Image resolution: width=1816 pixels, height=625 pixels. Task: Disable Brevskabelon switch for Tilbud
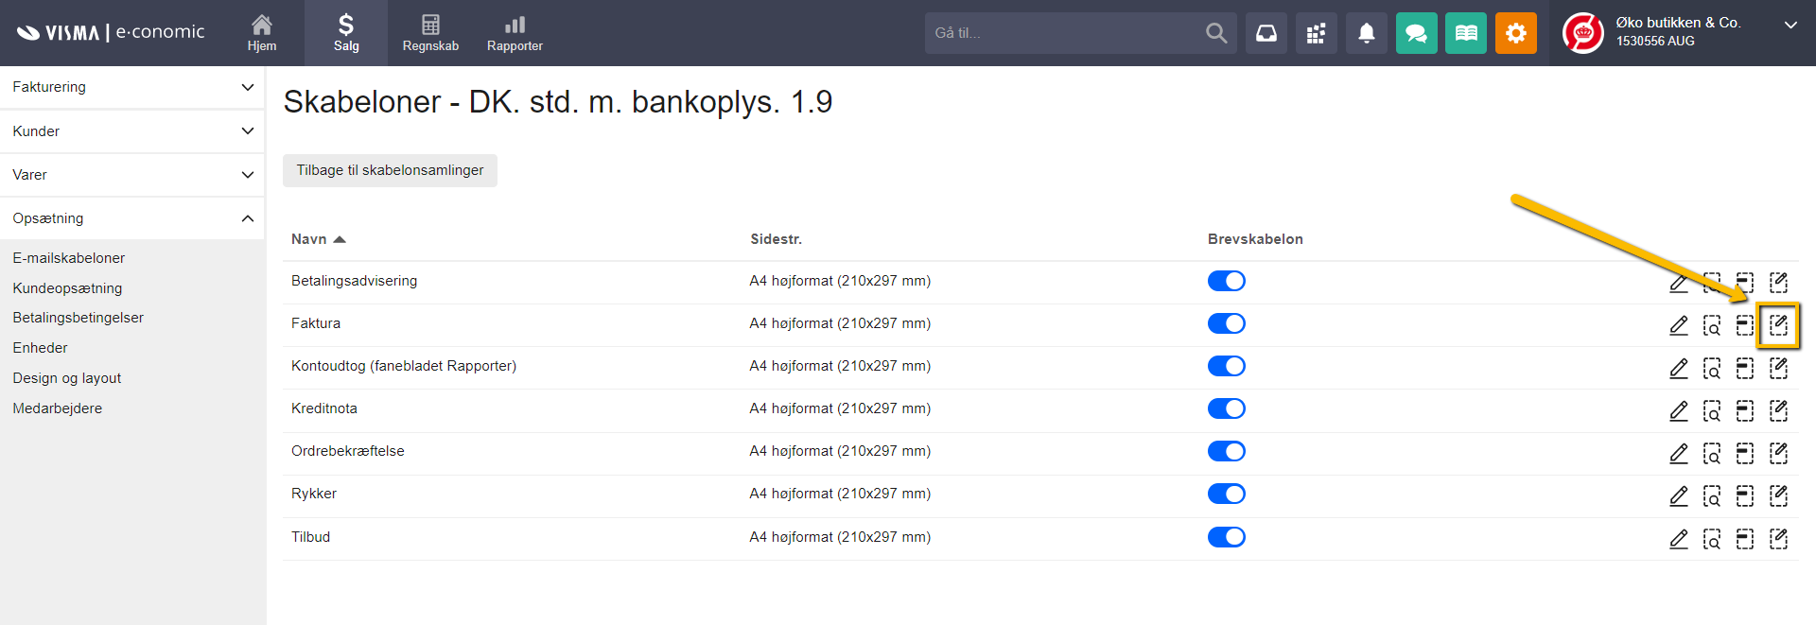(1226, 537)
